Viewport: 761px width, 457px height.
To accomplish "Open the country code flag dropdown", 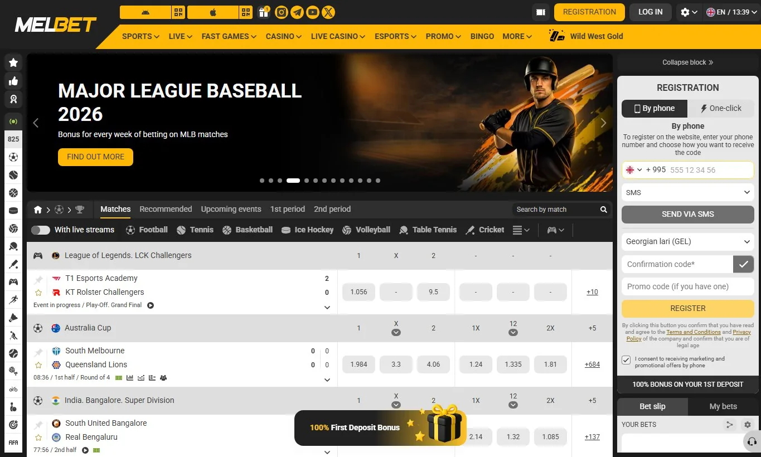I will pyautogui.click(x=634, y=170).
